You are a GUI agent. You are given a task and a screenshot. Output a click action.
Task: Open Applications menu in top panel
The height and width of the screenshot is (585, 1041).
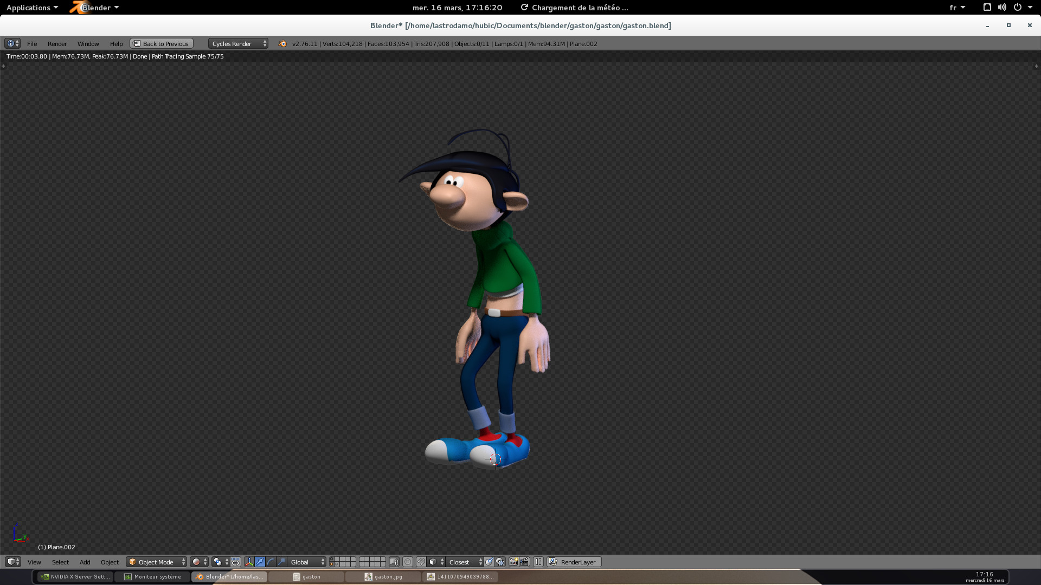coord(32,7)
